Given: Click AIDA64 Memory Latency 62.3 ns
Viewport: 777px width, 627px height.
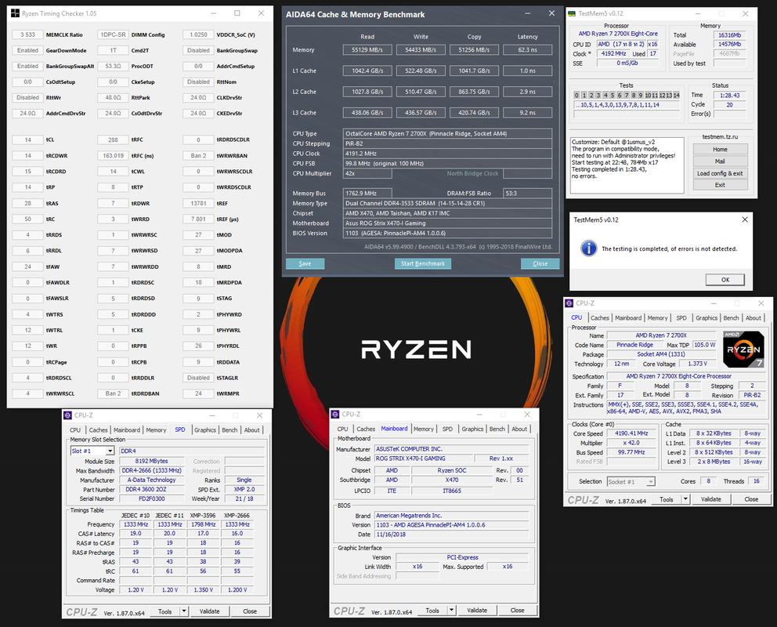Looking at the screenshot, I should [527, 49].
